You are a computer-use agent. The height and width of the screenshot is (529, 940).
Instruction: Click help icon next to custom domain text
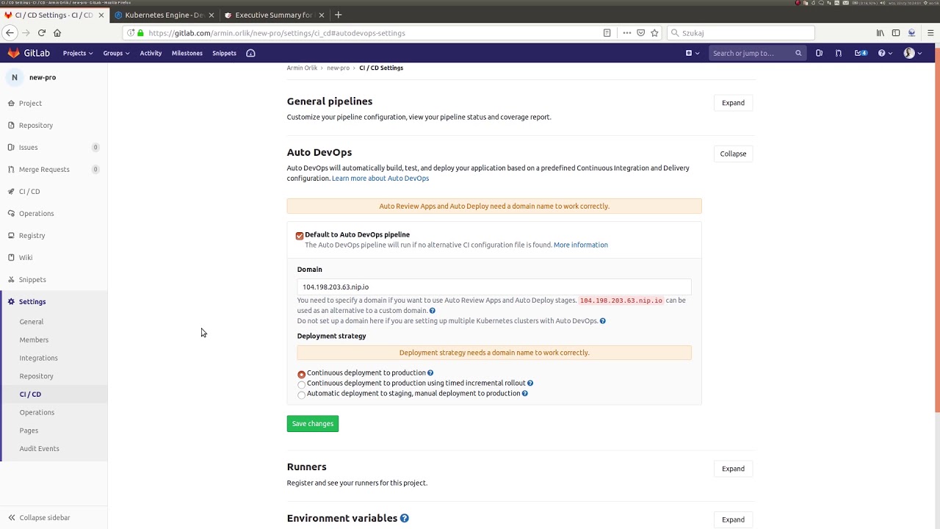point(432,311)
